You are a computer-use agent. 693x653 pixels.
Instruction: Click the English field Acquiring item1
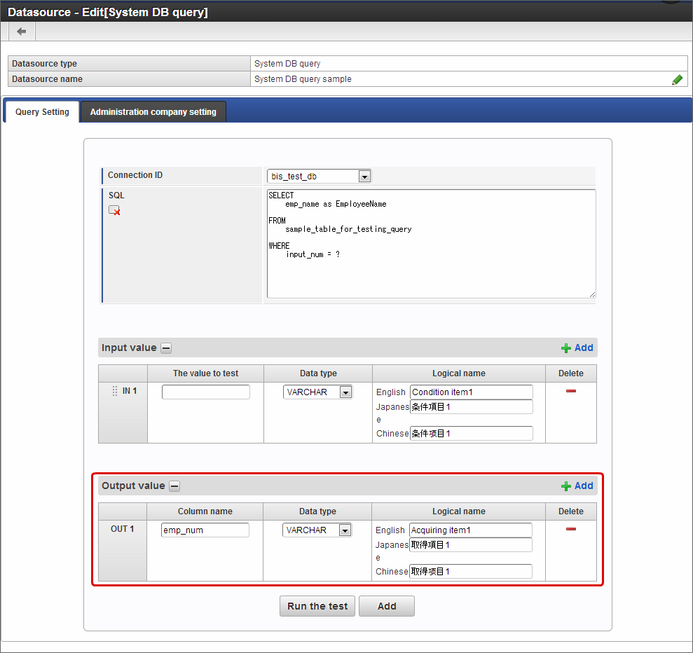pos(471,530)
